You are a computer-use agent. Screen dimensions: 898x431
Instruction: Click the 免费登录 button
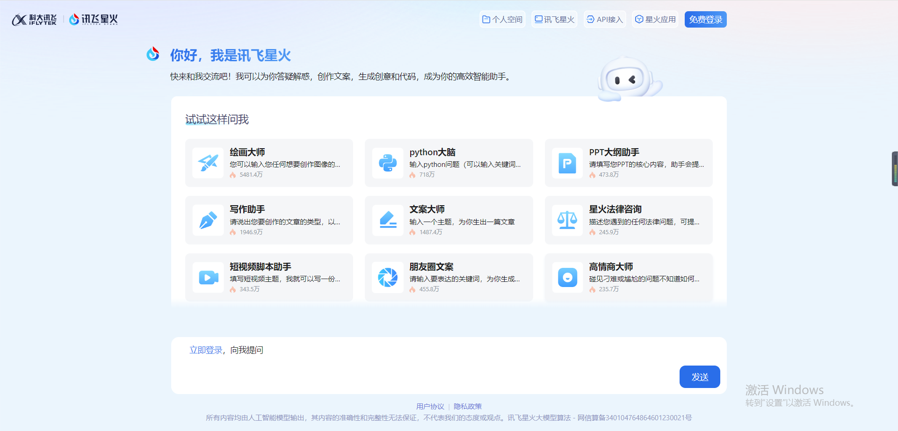tap(705, 19)
